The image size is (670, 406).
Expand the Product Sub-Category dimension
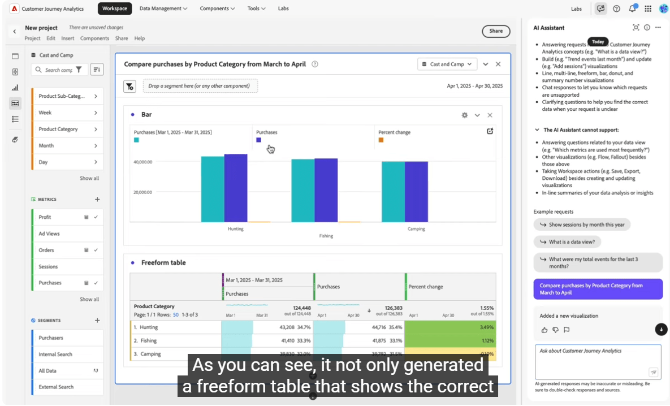(96, 96)
